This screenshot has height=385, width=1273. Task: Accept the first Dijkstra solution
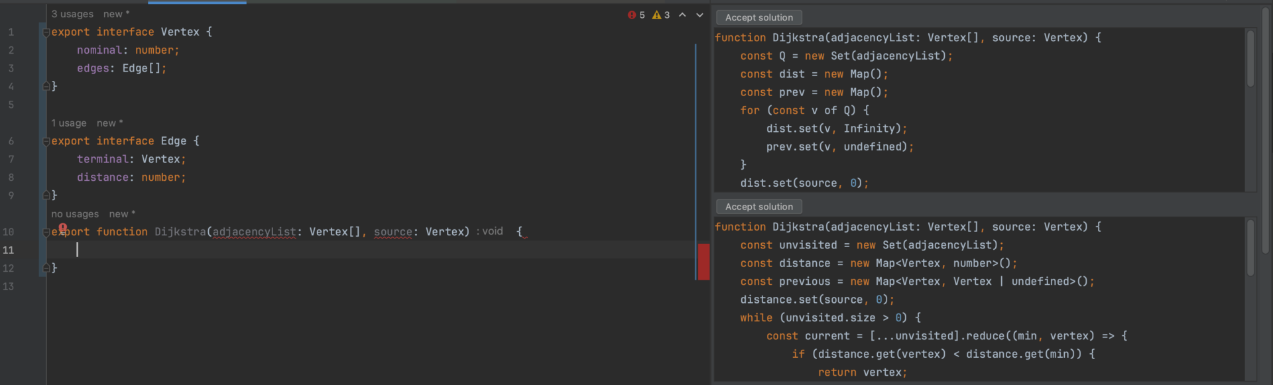point(758,17)
